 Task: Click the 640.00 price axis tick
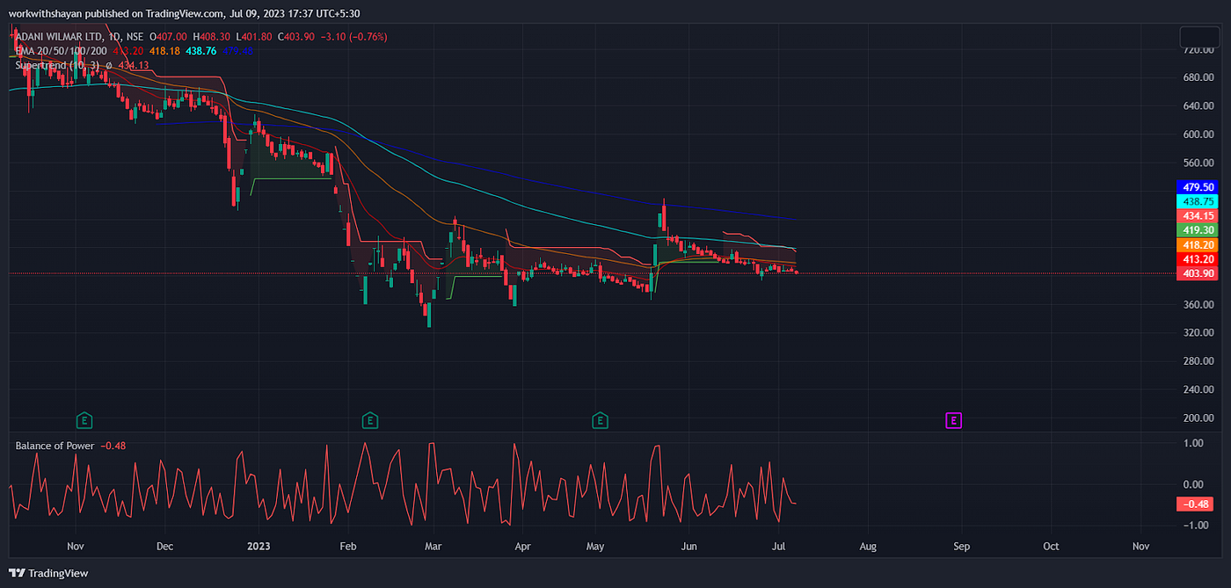1198,105
